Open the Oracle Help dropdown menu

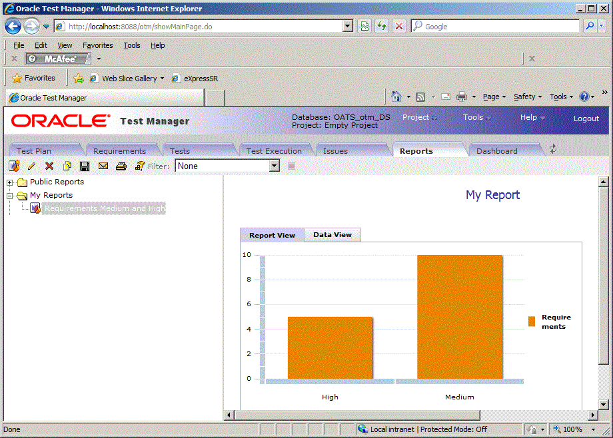tap(532, 117)
